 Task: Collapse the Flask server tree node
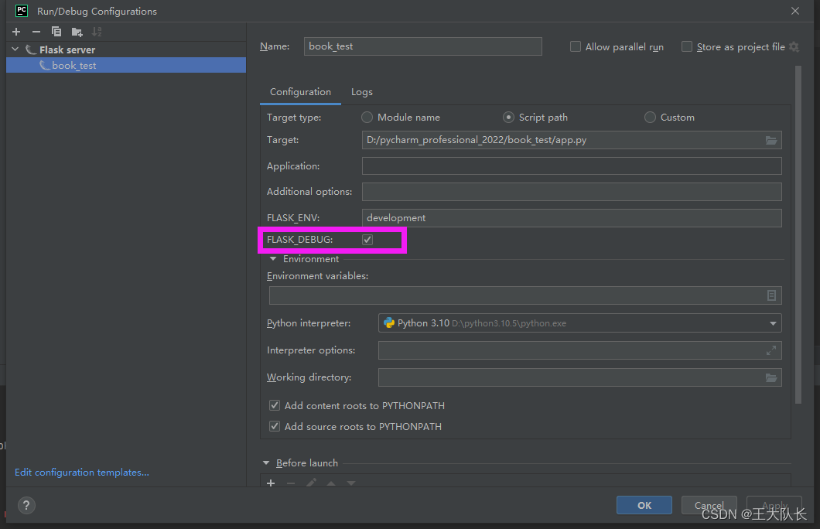[15, 49]
